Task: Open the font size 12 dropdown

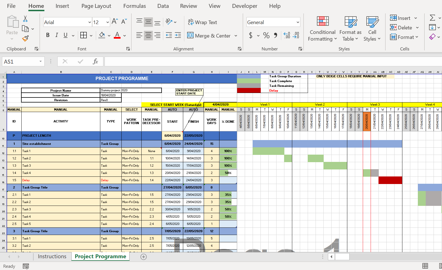Action: (108, 22)
